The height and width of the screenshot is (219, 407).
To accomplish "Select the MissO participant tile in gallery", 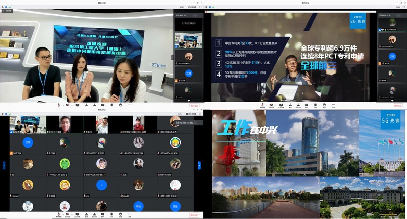I will (138, 187).
